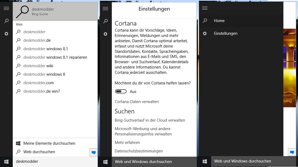Select Einstellungen in the expanded menu
Screen dimensions: 298x167
pyautogui.click(x=241, y=33)
